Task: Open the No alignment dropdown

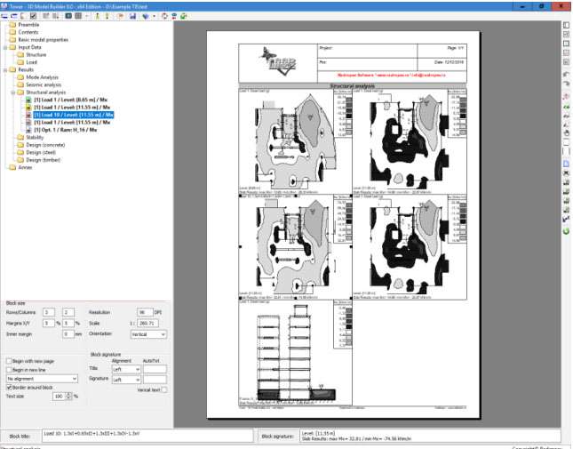Action: [x=76, y=379]
